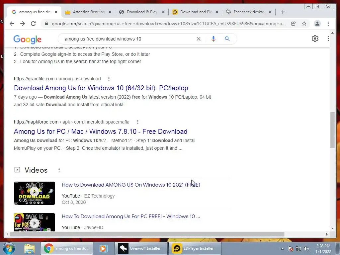Play the EZ Technology video thumbnail
The image size is (340, 255).
[x=35, y=193]
